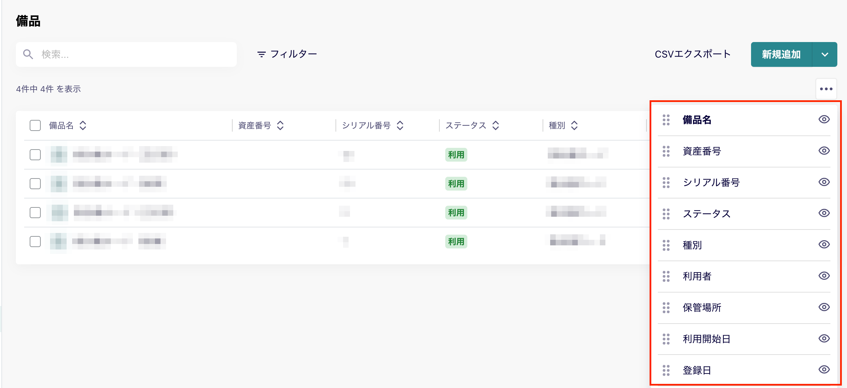Image resolution: width=847 pixels, height=388 pixels.
Task: Check the fourth item row checkbox
Action: click(35, 242)
